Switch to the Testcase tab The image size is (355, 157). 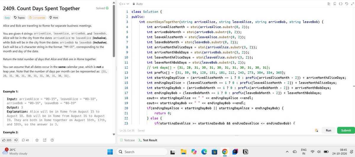[x=127, y=140]
